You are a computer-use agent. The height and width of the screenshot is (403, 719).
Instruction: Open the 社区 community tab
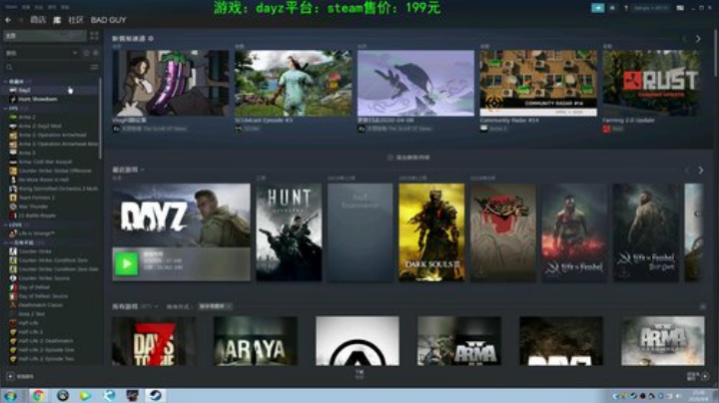[76, 20]
